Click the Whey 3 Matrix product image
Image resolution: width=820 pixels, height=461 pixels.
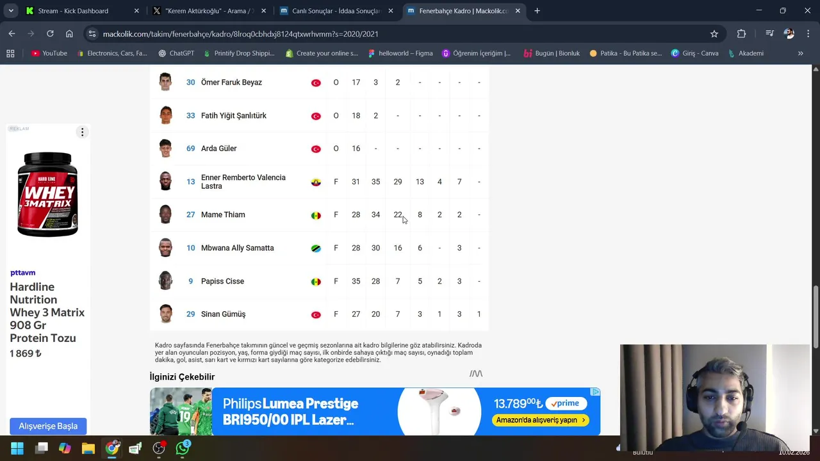tap(48, 194)
